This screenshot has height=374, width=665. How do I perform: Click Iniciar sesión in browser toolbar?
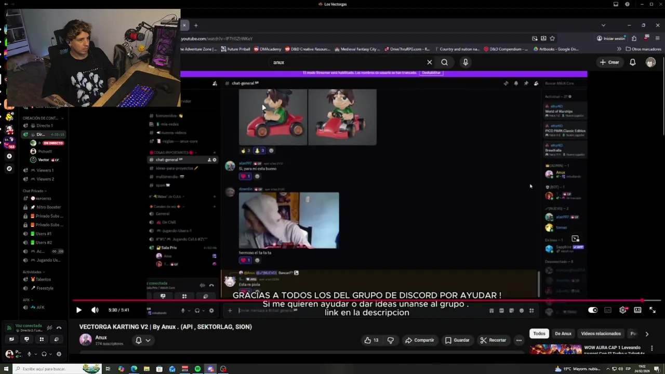tap(610, 38)
